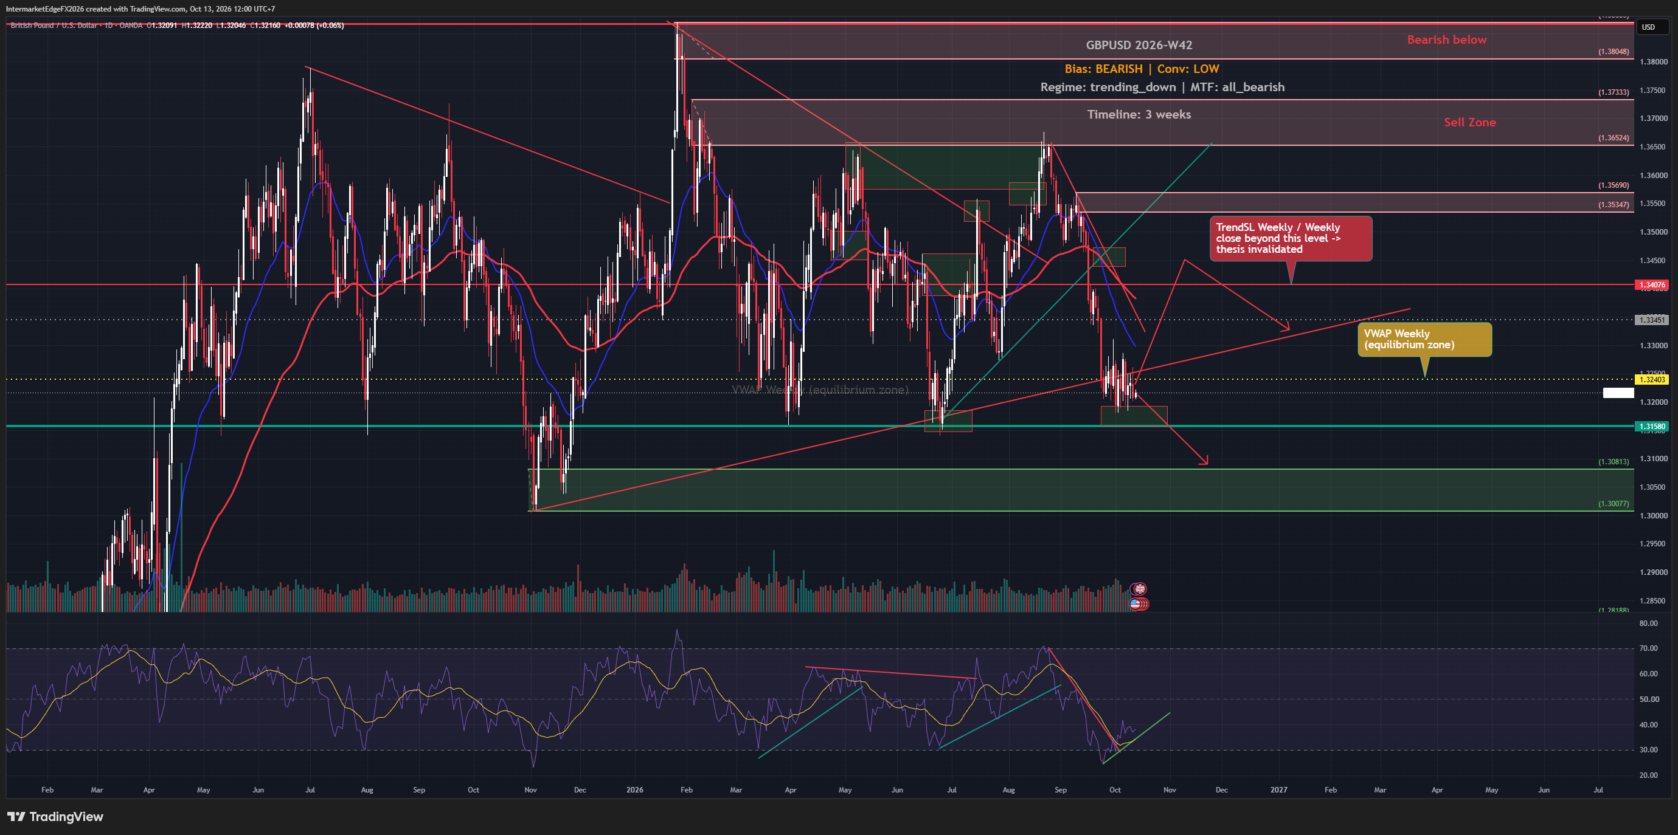Screen dimensions: 1678x835
Task: Click the (1.37333) zone level label
Action: (x=1613, y=92)
